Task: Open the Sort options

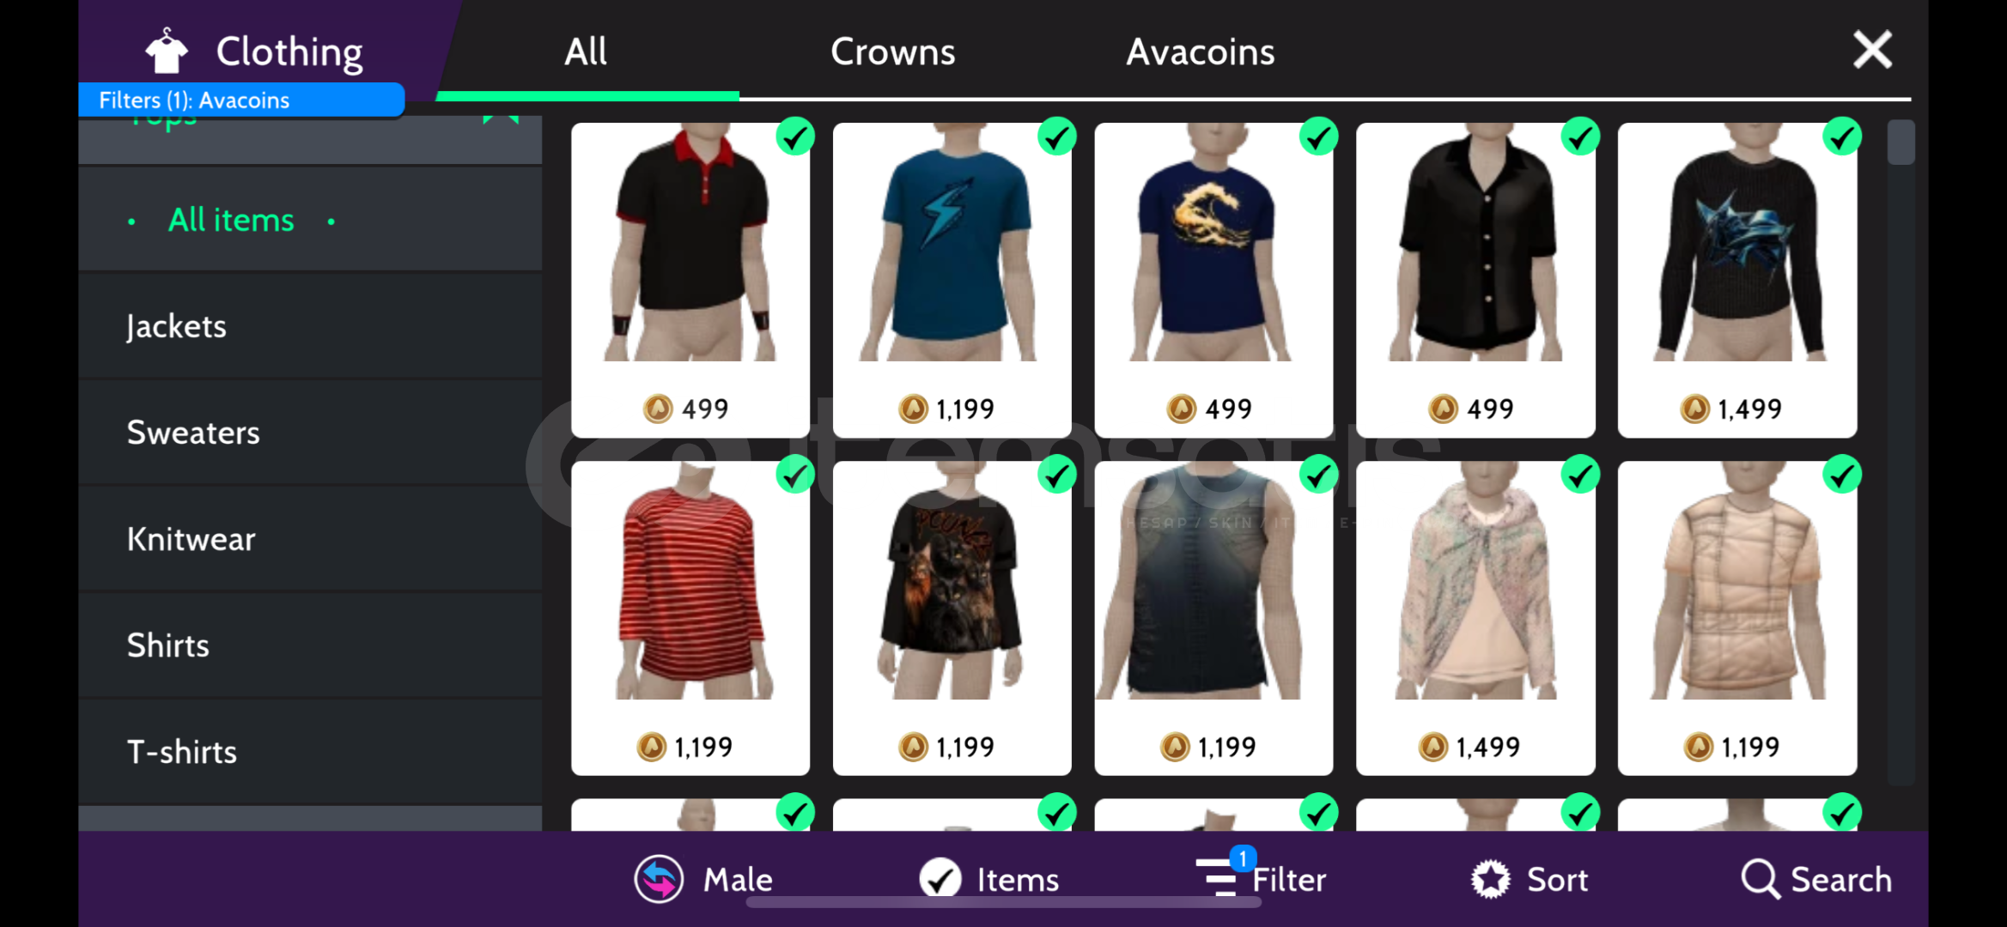Action: (1529, 879)
